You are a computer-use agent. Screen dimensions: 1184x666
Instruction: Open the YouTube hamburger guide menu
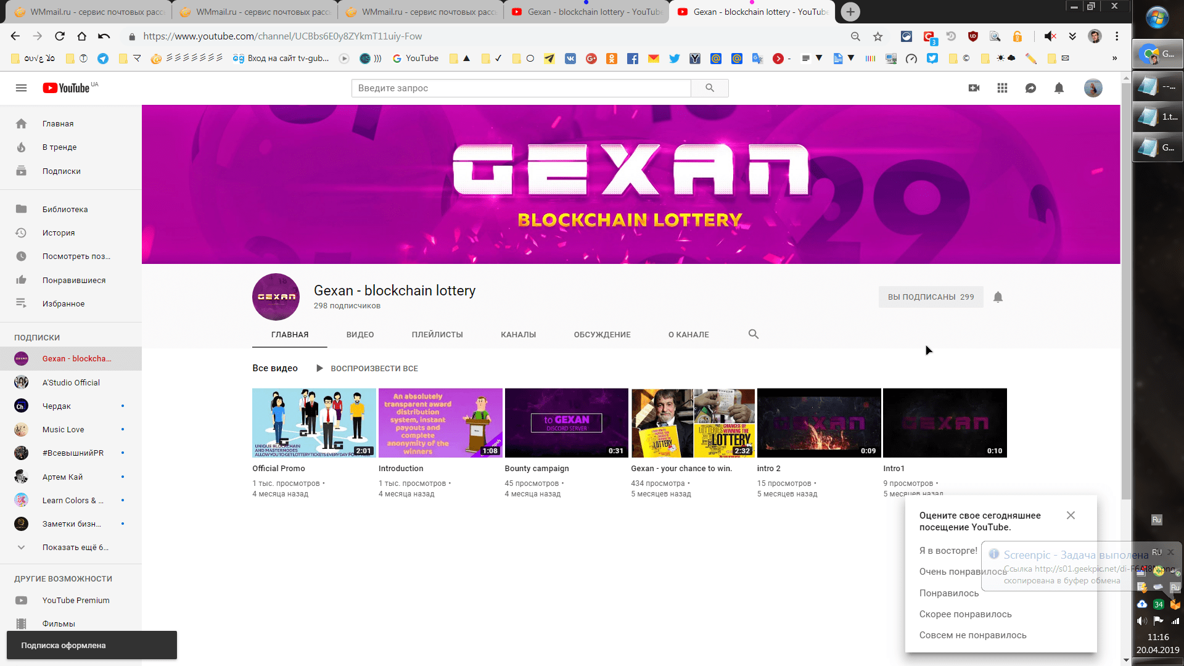(21, 88)
